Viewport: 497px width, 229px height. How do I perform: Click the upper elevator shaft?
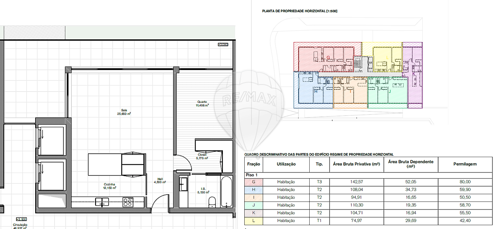point(51,140)
